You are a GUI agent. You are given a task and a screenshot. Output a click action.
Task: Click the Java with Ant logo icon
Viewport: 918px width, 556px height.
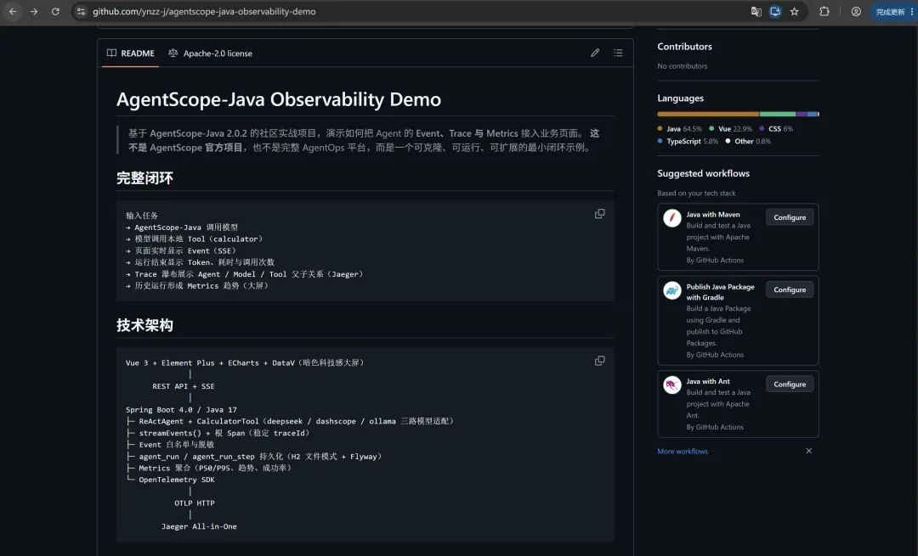672,385
